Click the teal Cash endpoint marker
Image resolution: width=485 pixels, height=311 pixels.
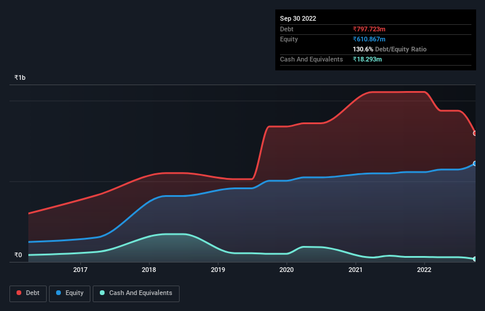coord(475,259)
